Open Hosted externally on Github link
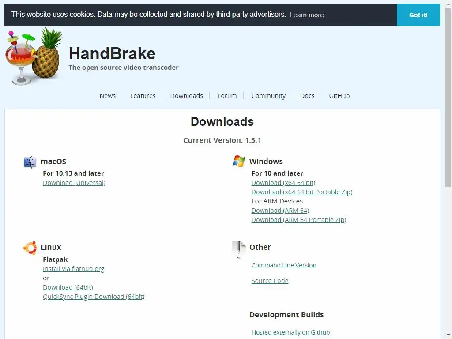This screenshot has height=339, width=452. pyautogui.click(x=290, y=332)
